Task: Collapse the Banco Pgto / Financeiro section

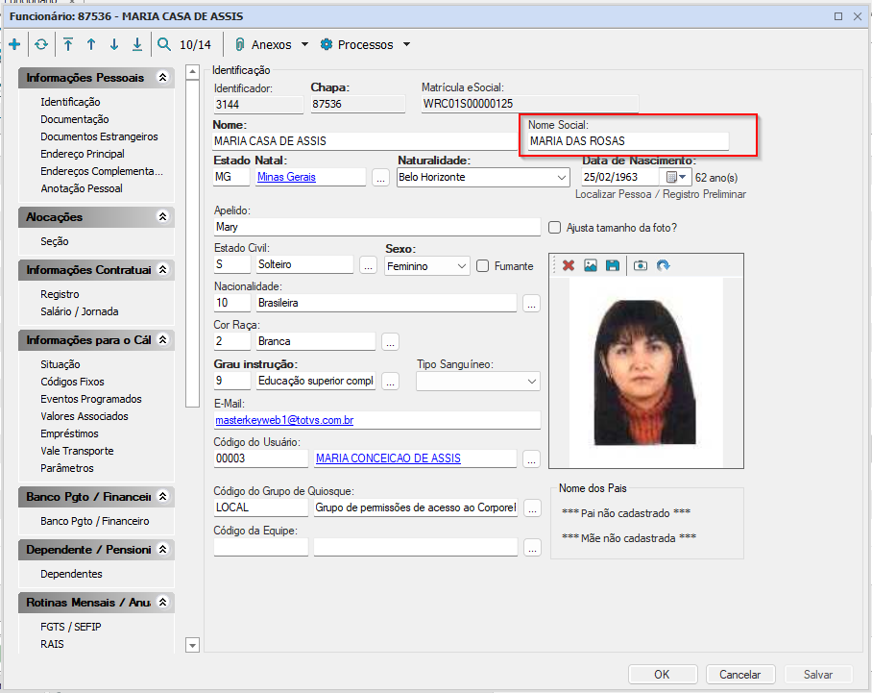Action: [x=163, y=496]
